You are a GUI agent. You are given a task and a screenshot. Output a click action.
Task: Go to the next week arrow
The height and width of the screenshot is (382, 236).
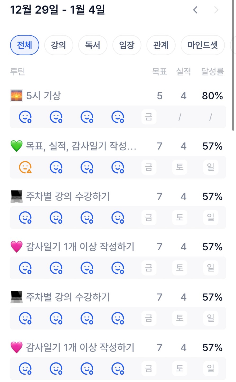click(216, 10)
